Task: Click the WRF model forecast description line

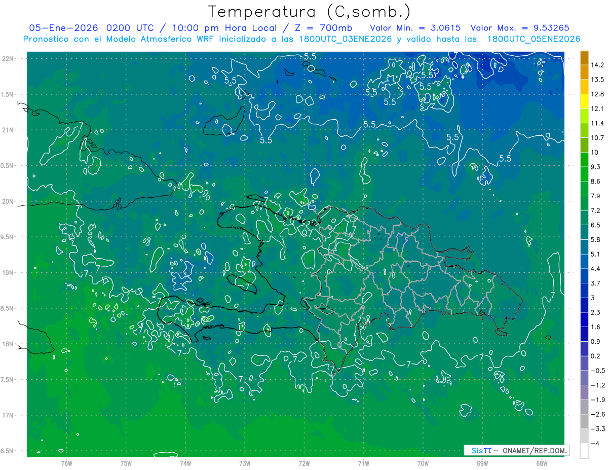Action: tap(301, 39)
